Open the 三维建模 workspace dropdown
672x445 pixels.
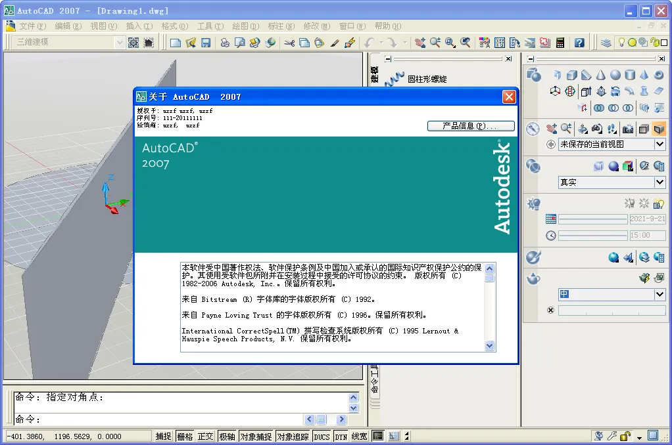click(x=120, y=42)
